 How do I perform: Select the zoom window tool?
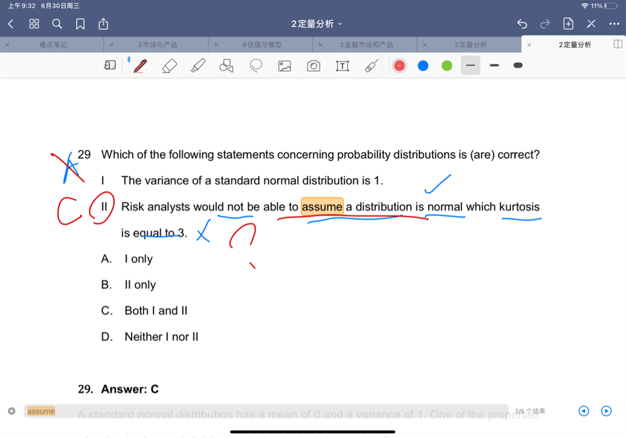[110, 65]
